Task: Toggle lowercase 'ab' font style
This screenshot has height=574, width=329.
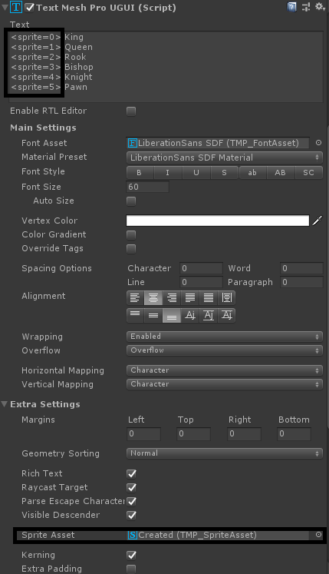Action: point(252,172)
